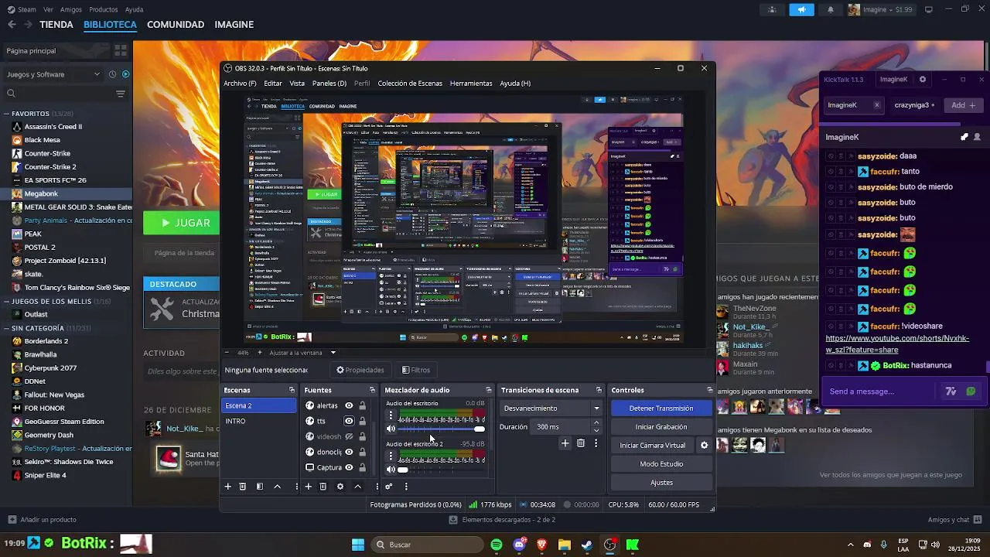Hide the Captura source

(x=349, y=467)
